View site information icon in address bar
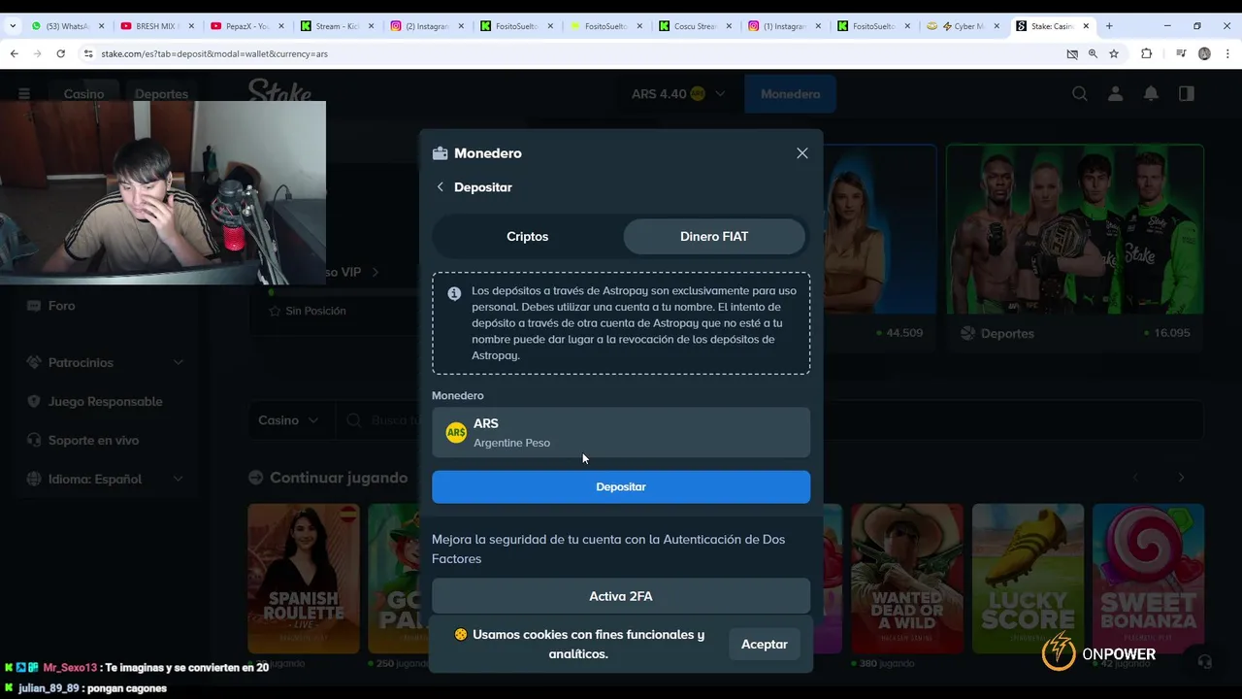The image size is (1242, 699). (x=88, y=53)
